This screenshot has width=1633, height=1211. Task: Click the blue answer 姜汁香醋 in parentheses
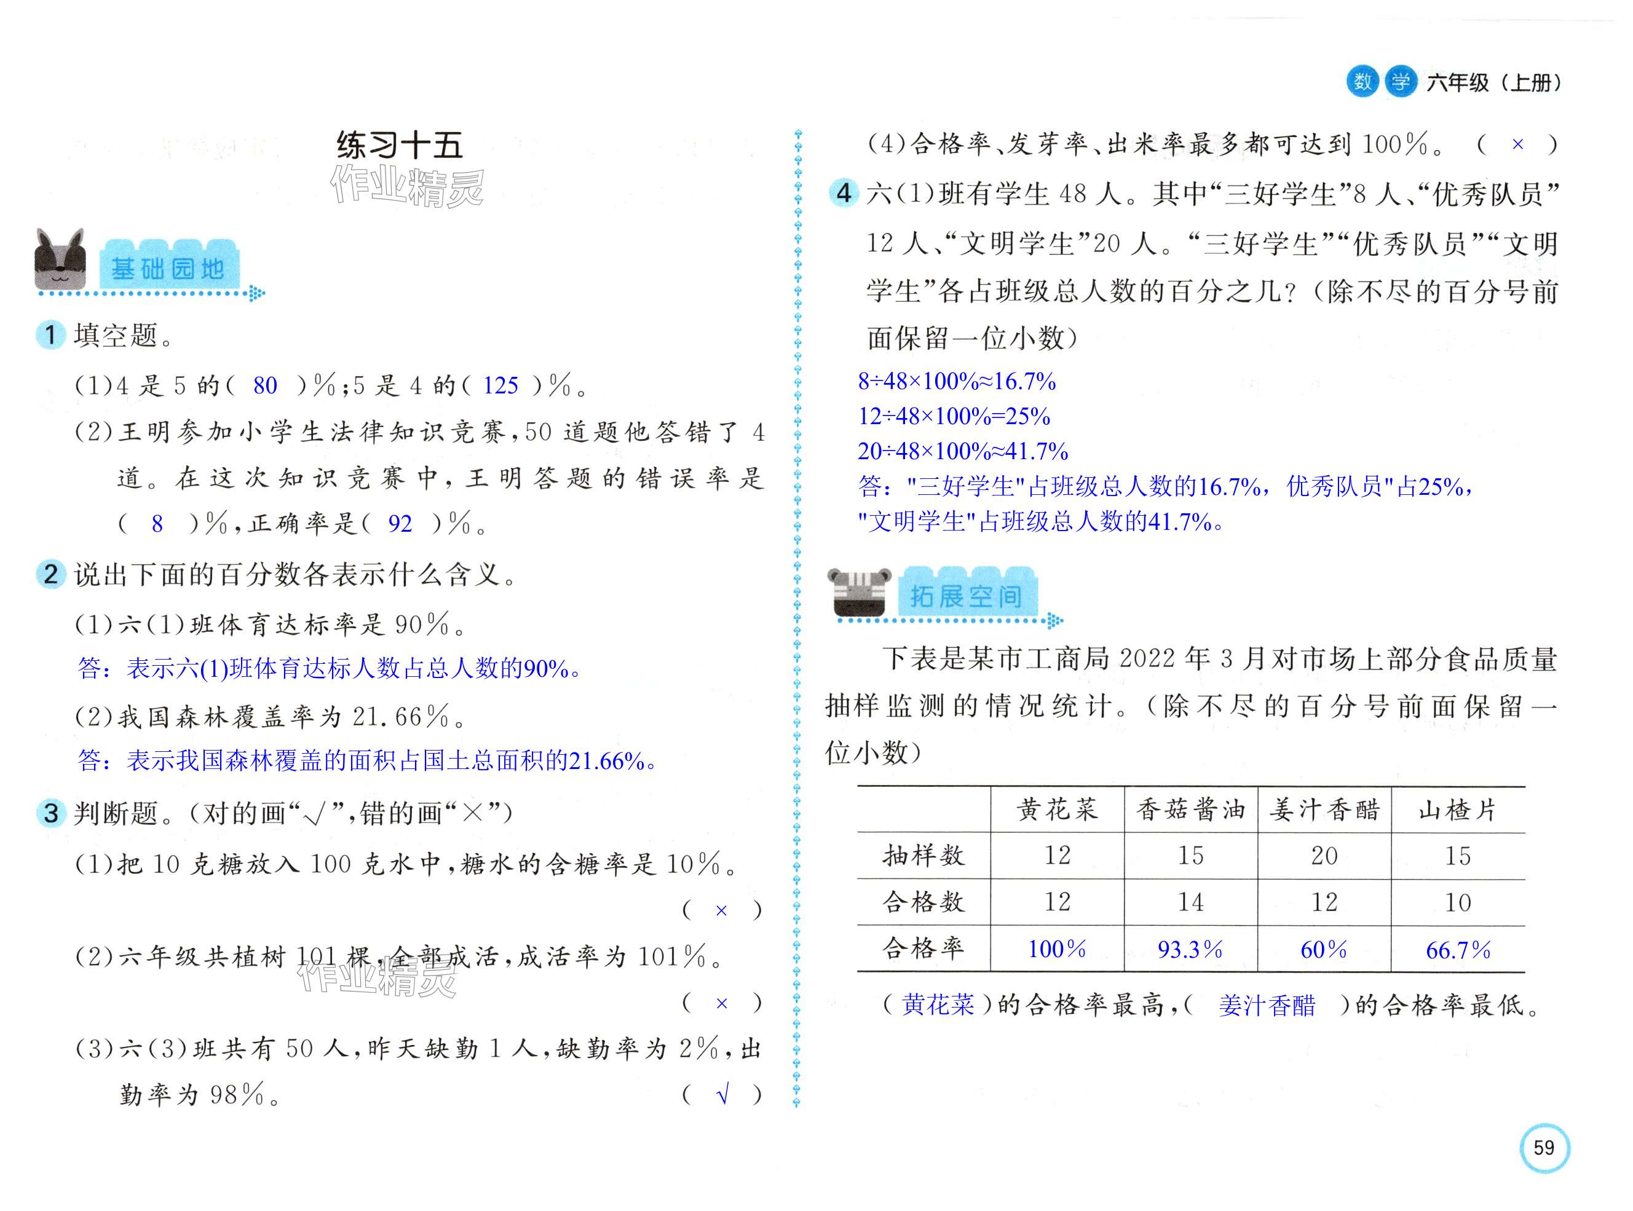(x=1267, y=1006)
